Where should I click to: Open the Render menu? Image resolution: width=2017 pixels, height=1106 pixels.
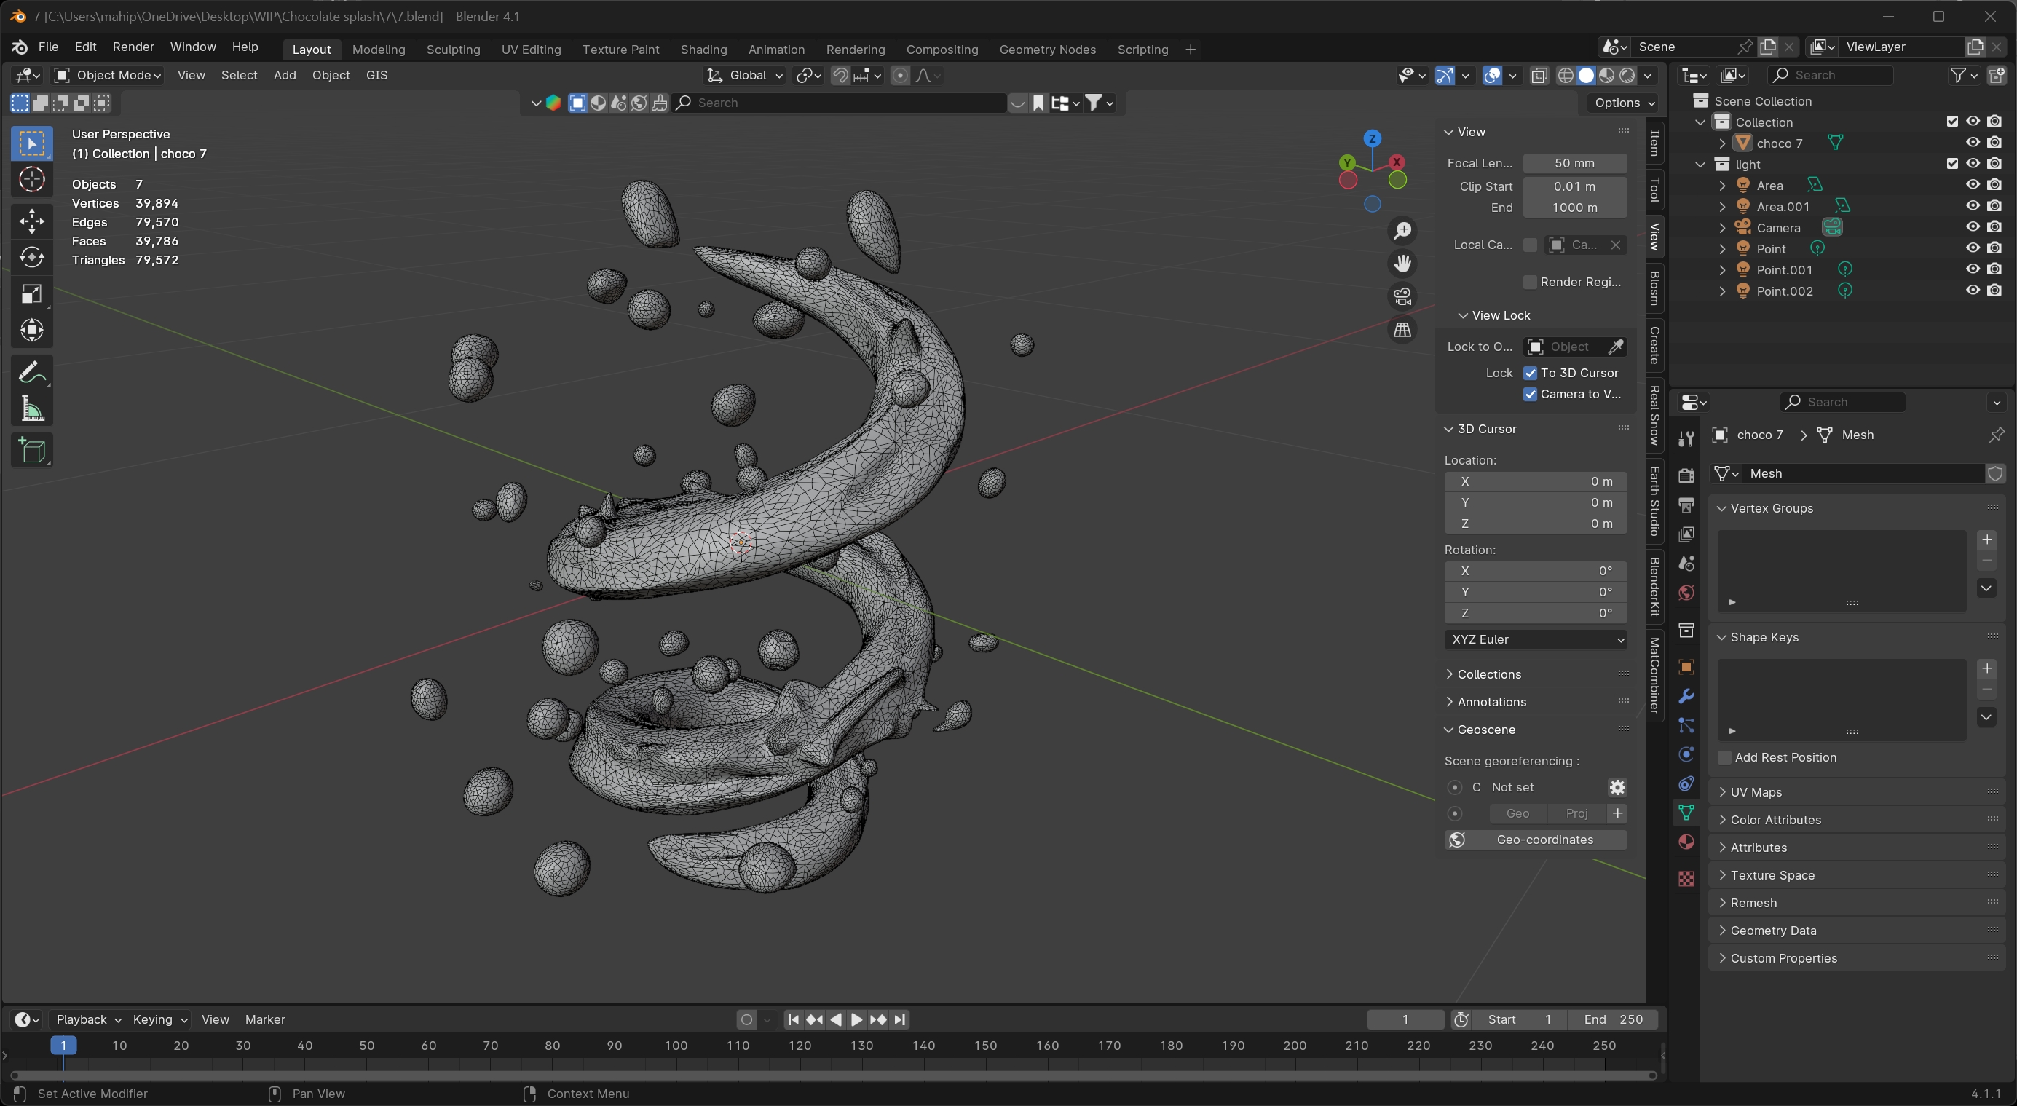tap(133, 47)
